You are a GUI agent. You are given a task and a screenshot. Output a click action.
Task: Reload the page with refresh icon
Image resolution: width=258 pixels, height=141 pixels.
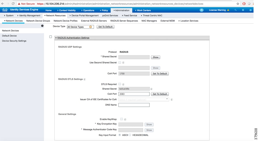click(13, 4)
